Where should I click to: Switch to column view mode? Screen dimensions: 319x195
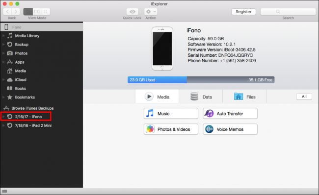[37, 12]
